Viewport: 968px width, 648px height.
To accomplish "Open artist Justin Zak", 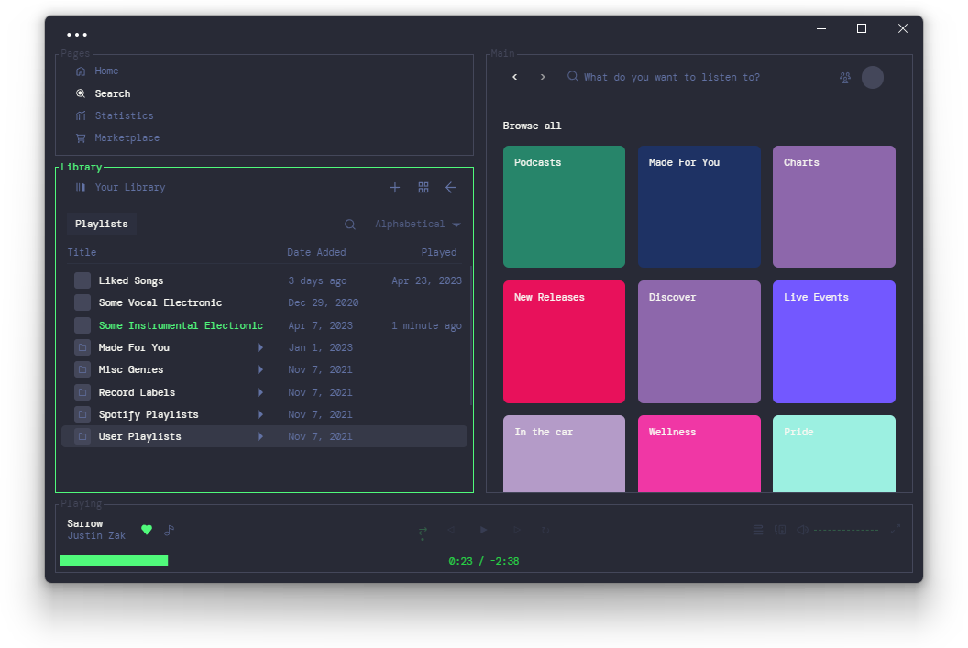I will click(96, 535).
